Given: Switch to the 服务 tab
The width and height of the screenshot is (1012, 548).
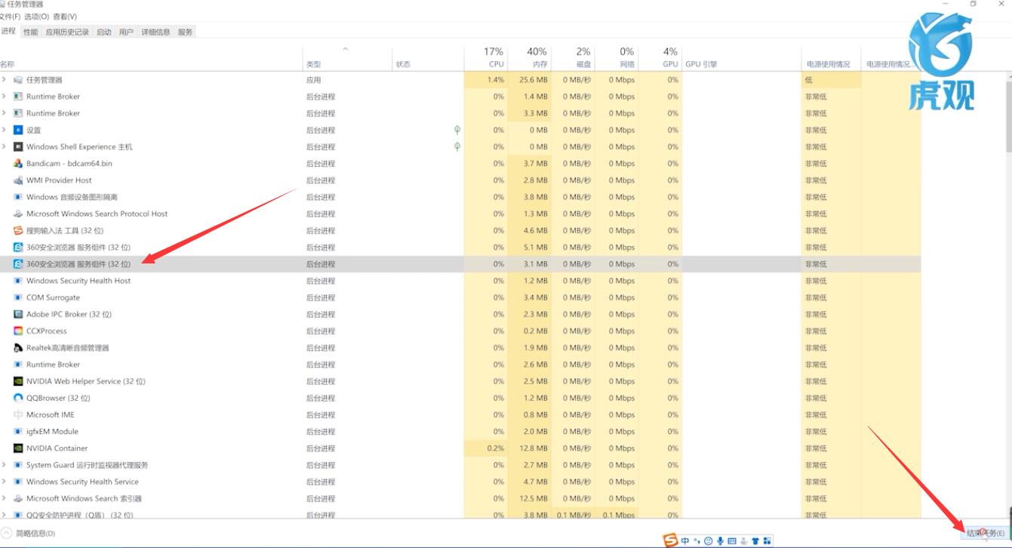Looking at the screenshot, I should tap(186, 32).
